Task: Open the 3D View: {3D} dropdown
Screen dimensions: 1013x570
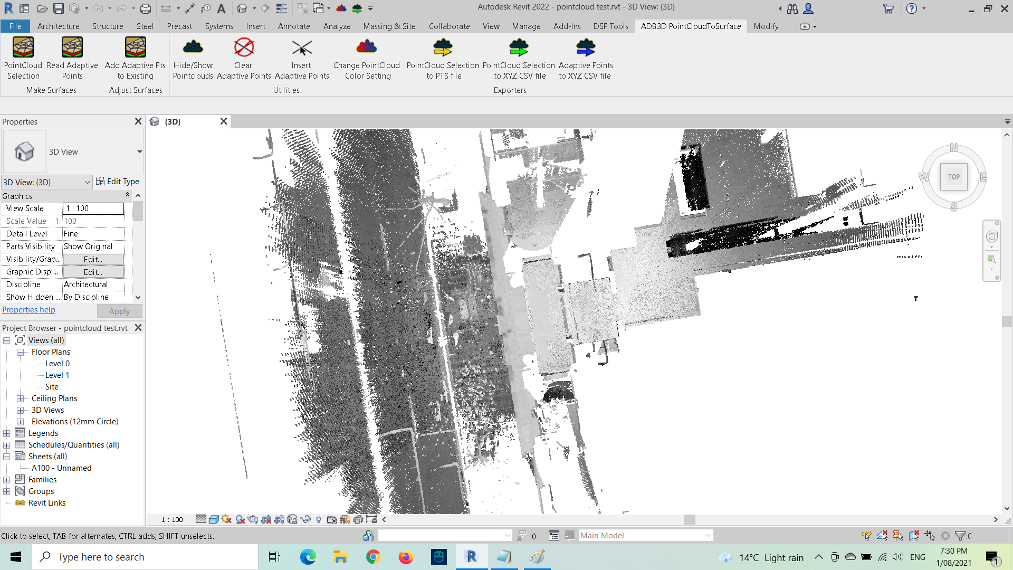Action: (47, 182)
